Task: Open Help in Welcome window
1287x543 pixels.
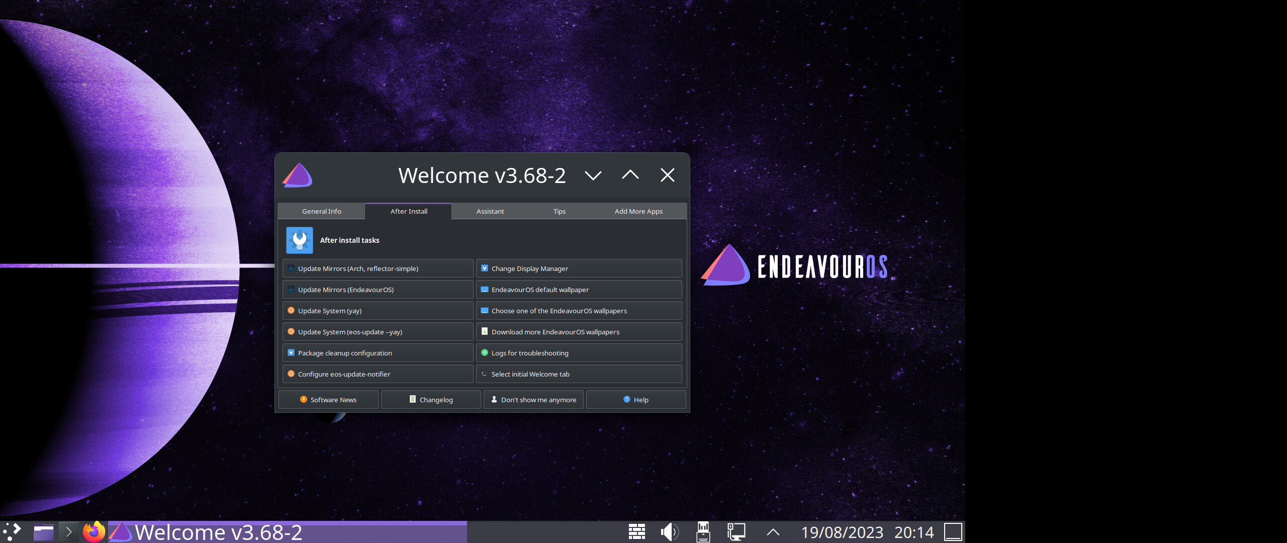Action: (636, 400)
